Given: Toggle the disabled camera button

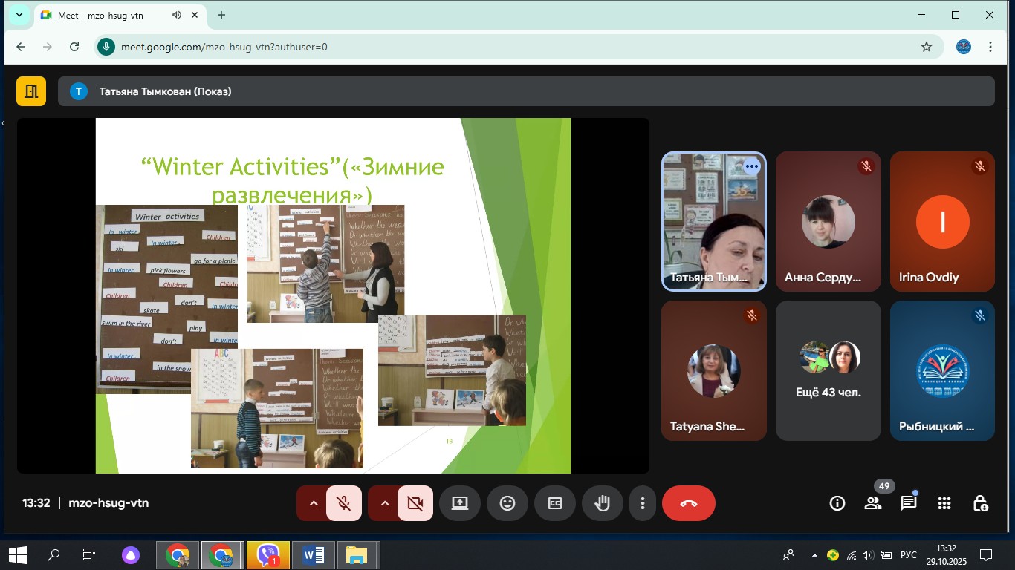Looking at the screenshot, I should 415,503.
